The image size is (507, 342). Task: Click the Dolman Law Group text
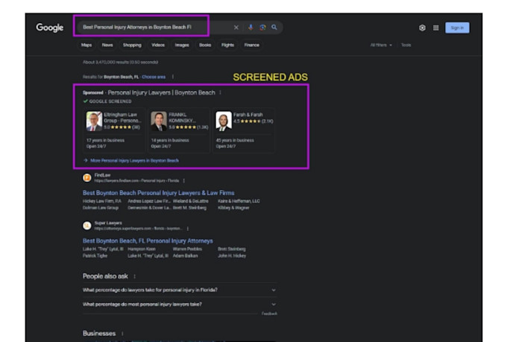tap(101, 208)
